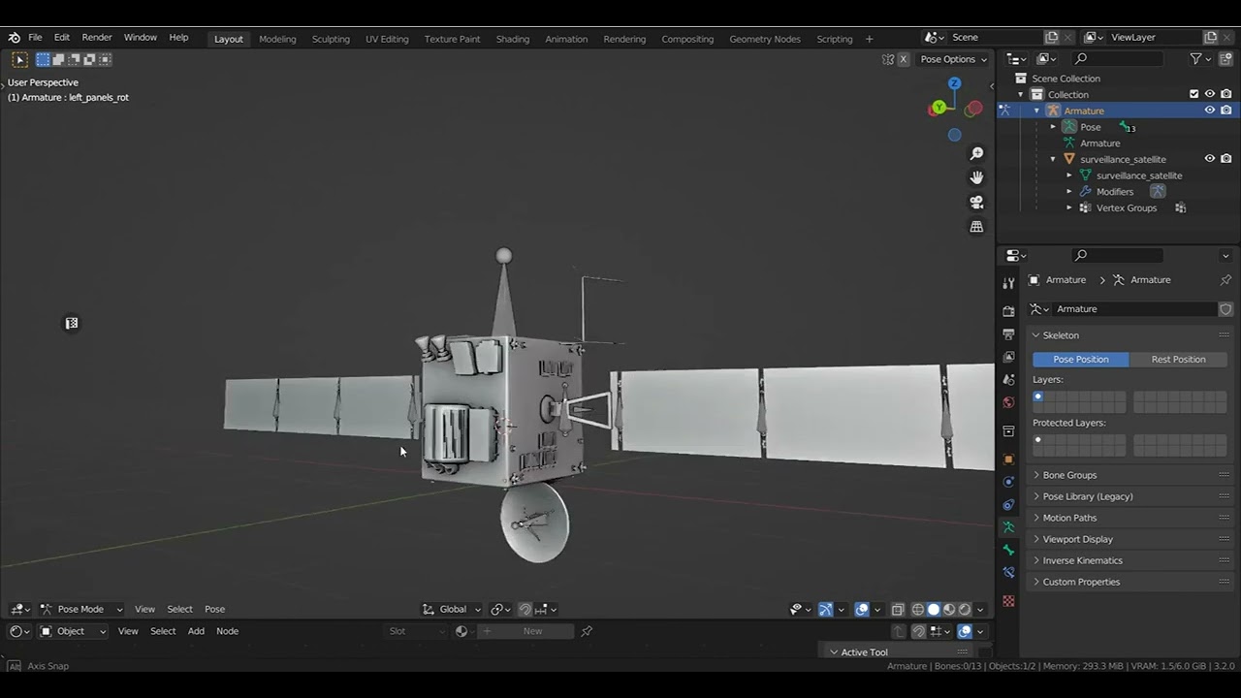Toggle render camera icon for surveillance_satellite
Viewport: 1241px width, 698px height.
(x=1226, y=159)
